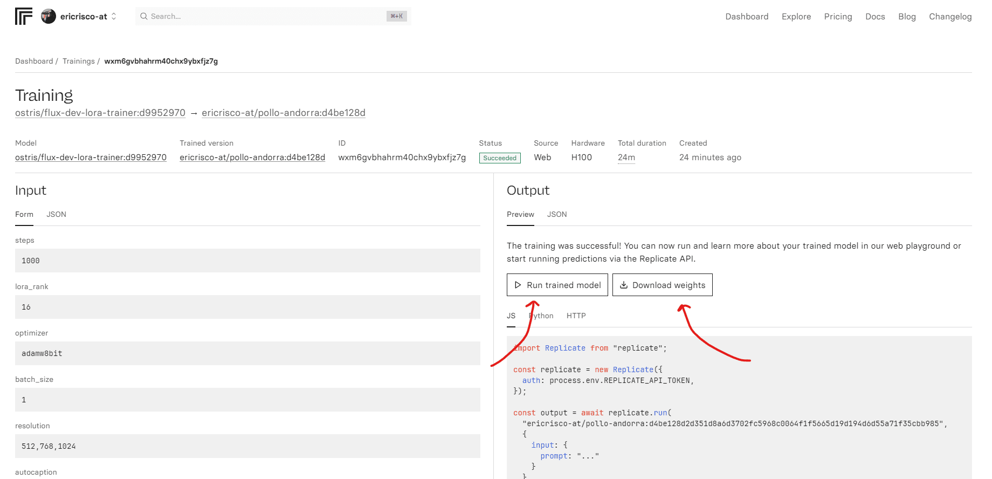Click the REPLICATE_API_TOKEN line in code

point(608,380)
